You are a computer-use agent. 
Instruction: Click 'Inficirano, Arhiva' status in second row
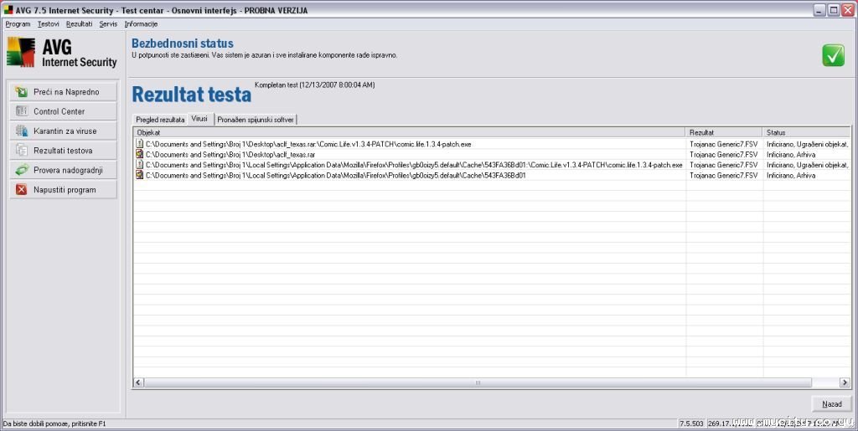coord(791,155)
